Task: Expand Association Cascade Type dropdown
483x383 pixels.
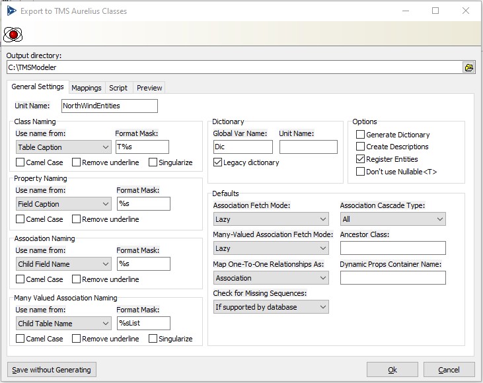Action: (x=392, y=219)
